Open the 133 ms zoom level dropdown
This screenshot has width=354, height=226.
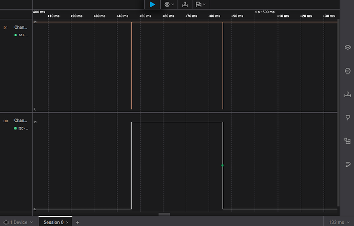pos(339,222)
